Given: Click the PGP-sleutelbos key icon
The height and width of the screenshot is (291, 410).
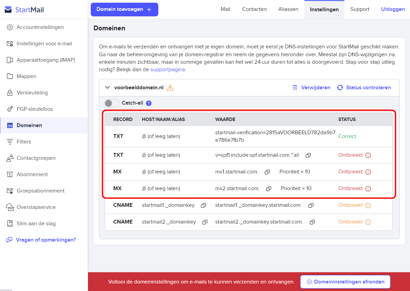Looking at the screenshot, I should pos(10,109).
